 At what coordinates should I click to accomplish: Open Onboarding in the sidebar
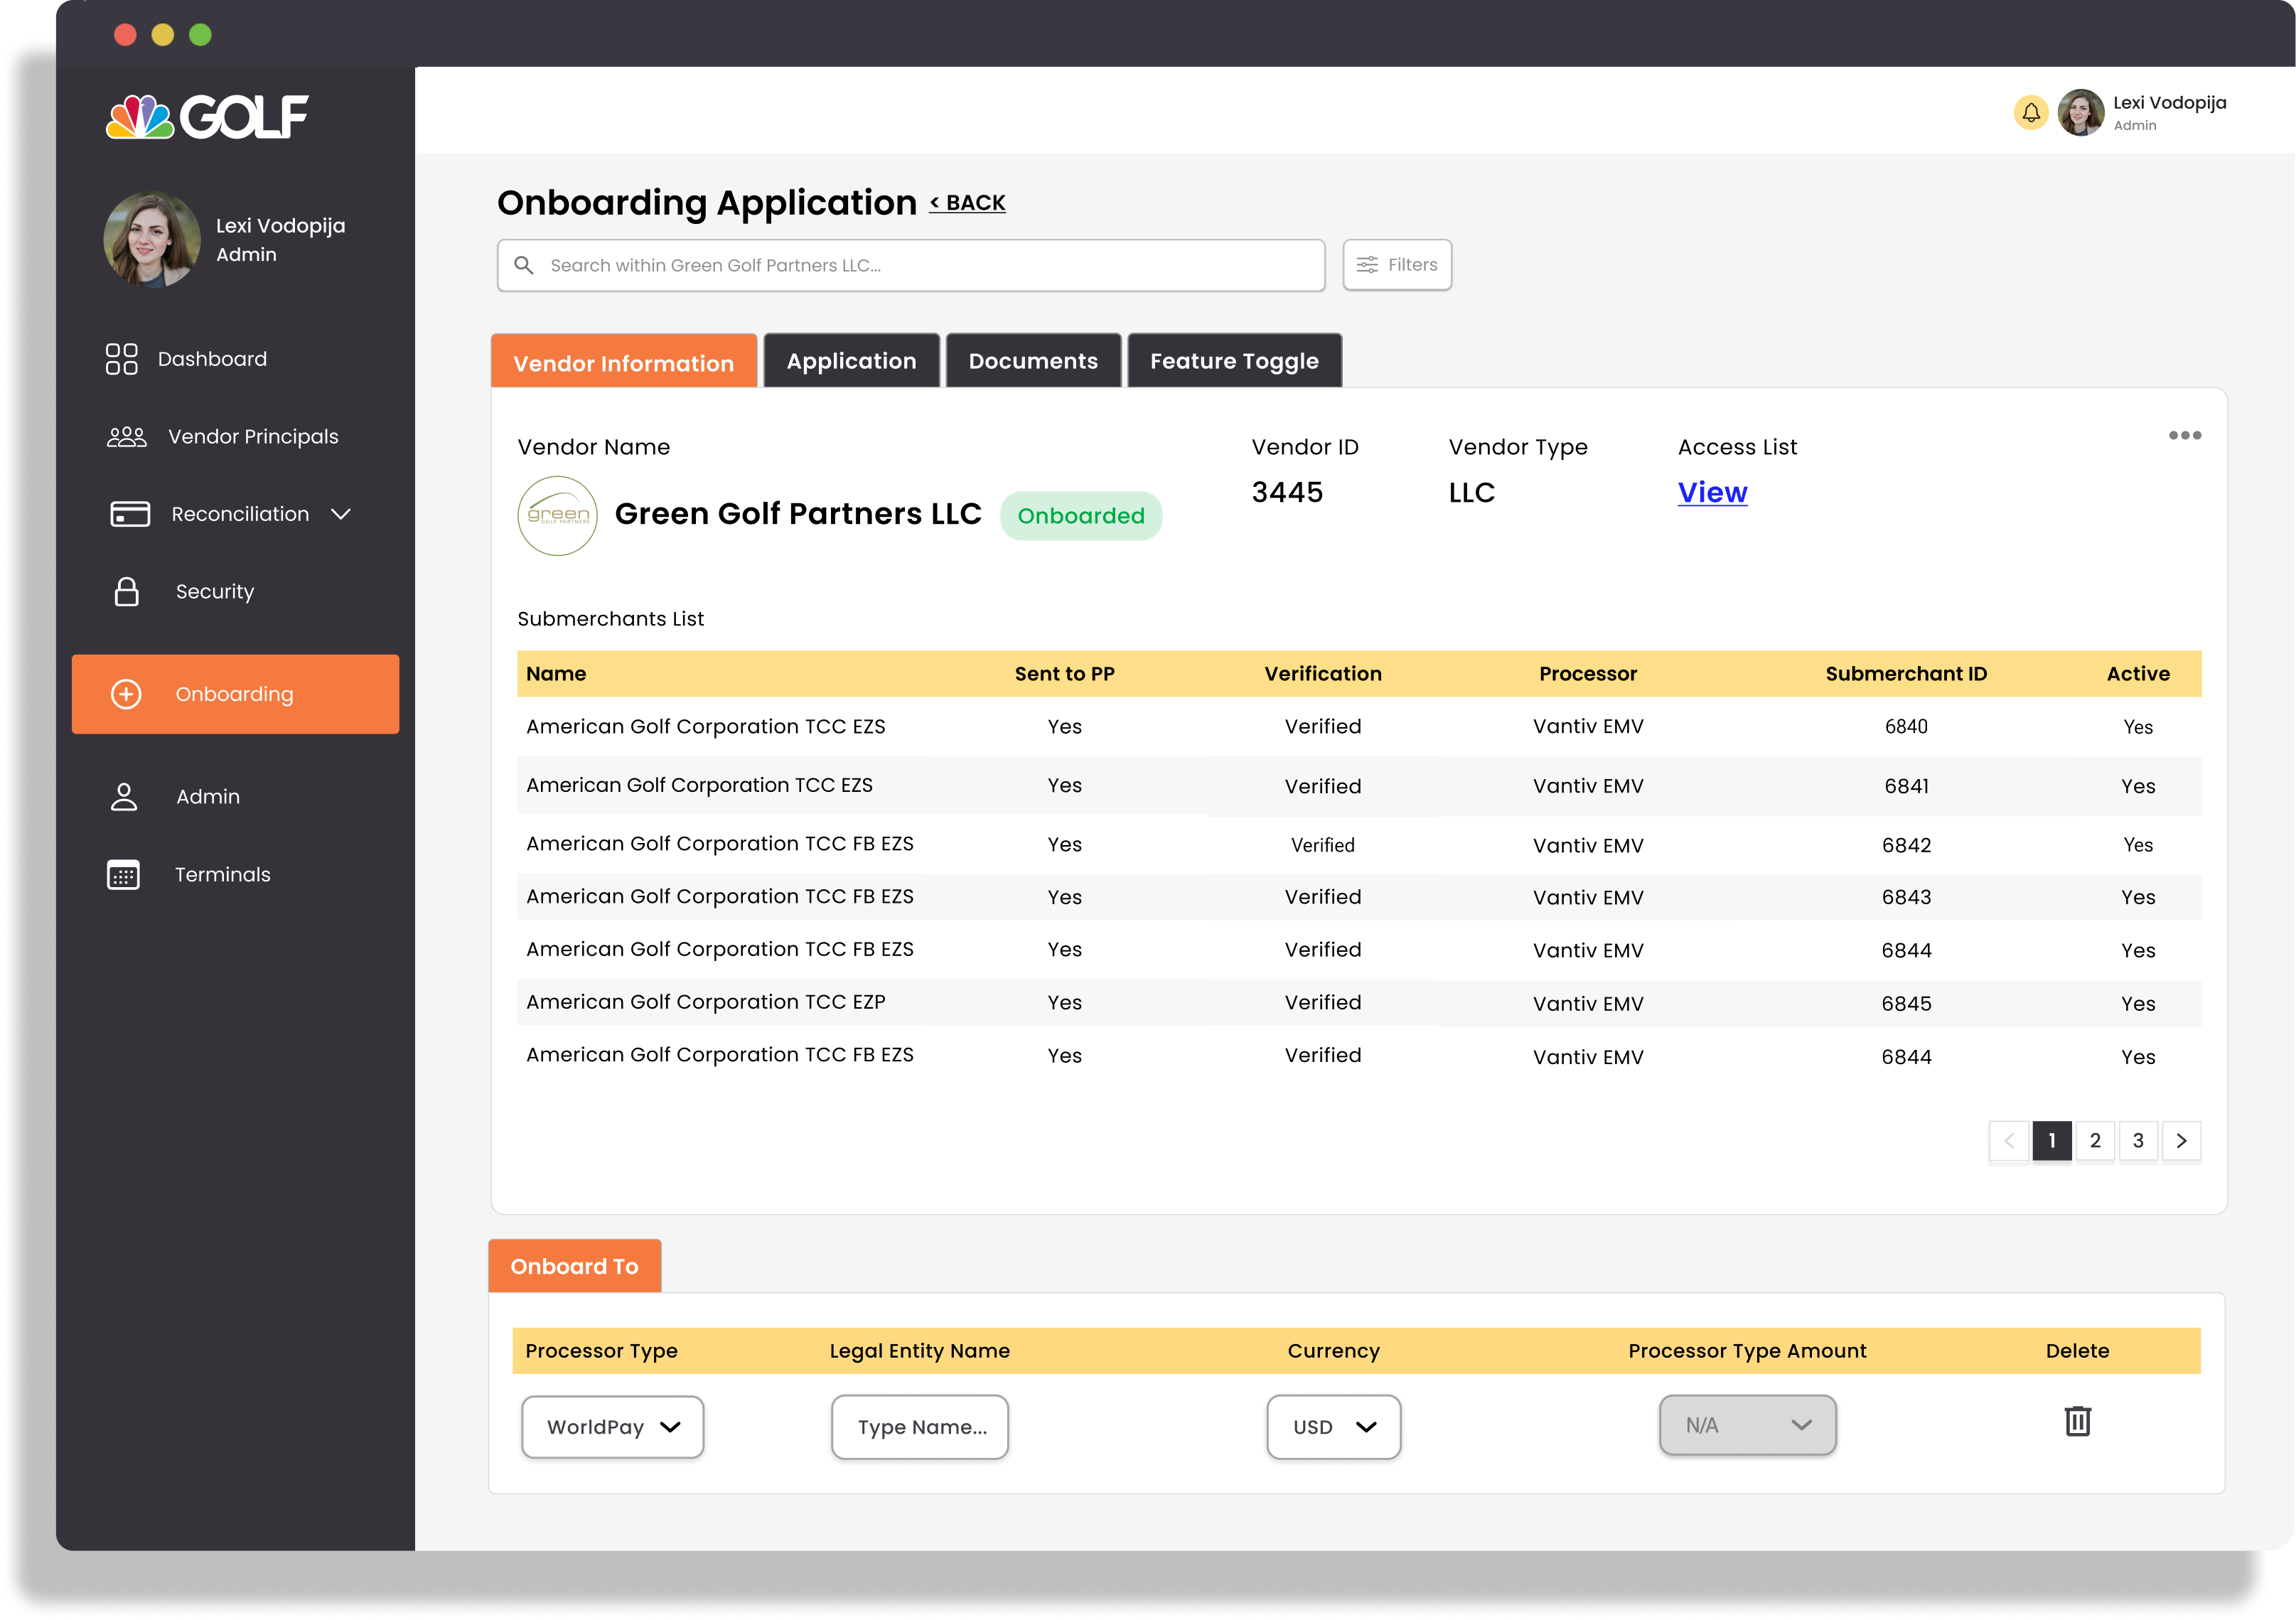click(236, 694)
